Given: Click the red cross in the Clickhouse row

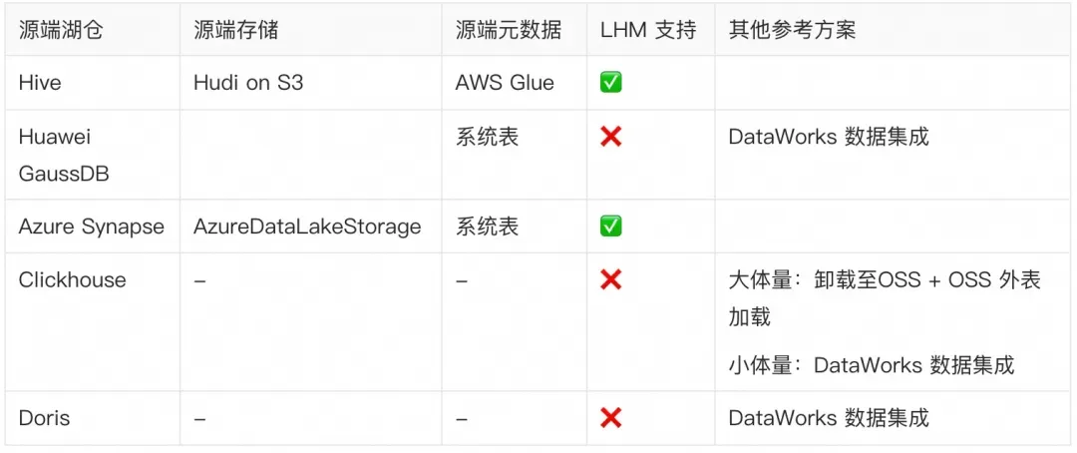Looking at the screenshot, I should click(611, 280).
